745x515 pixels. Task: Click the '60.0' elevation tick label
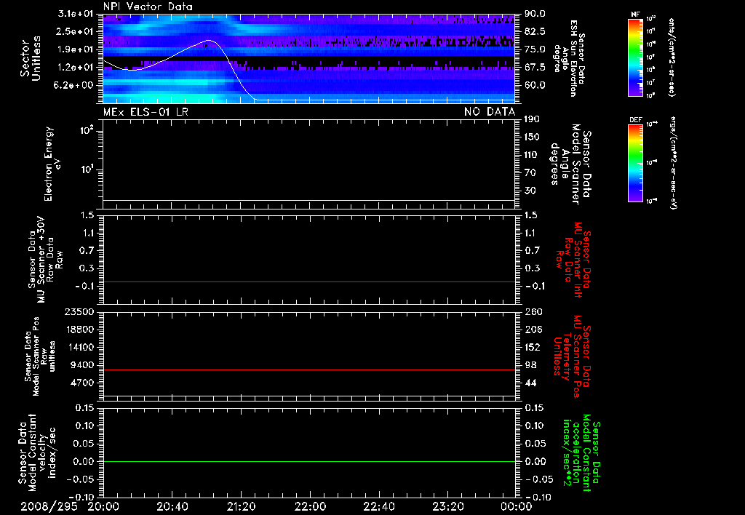[535, 85]
